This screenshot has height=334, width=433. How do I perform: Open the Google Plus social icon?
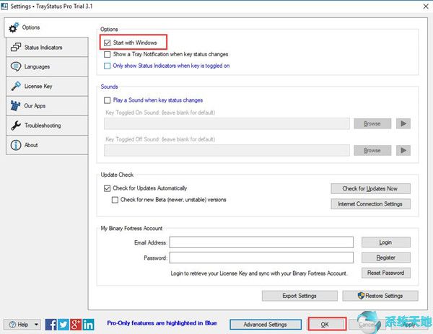pos(76,325)
